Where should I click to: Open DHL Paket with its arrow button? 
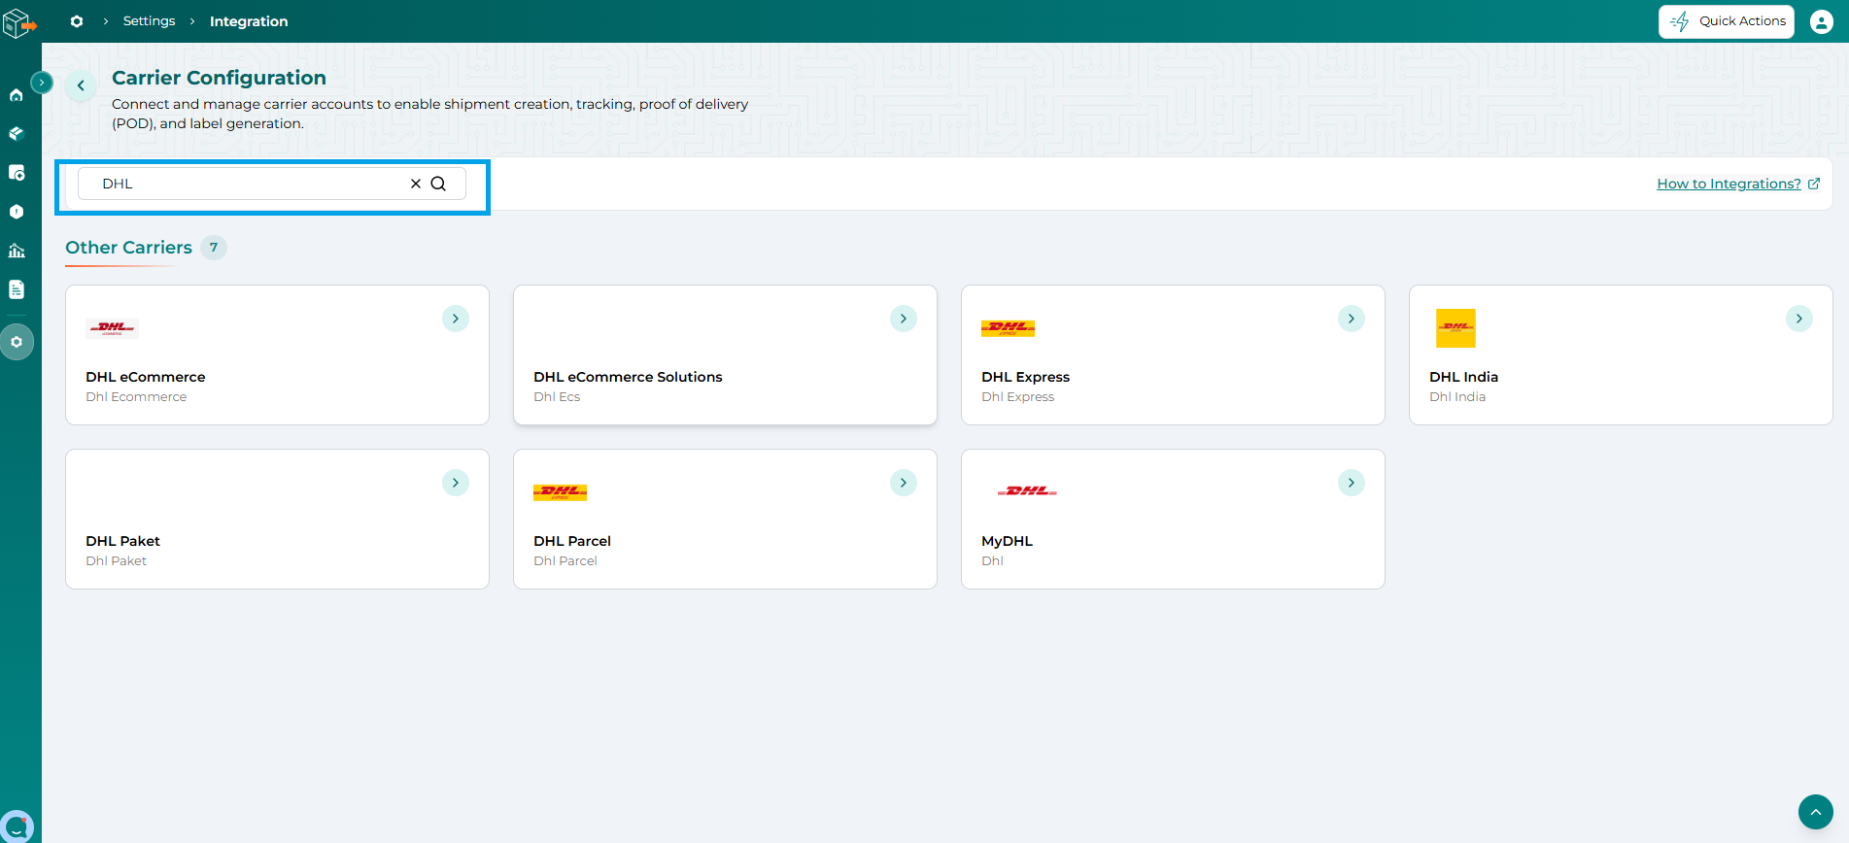pos(456,483)
